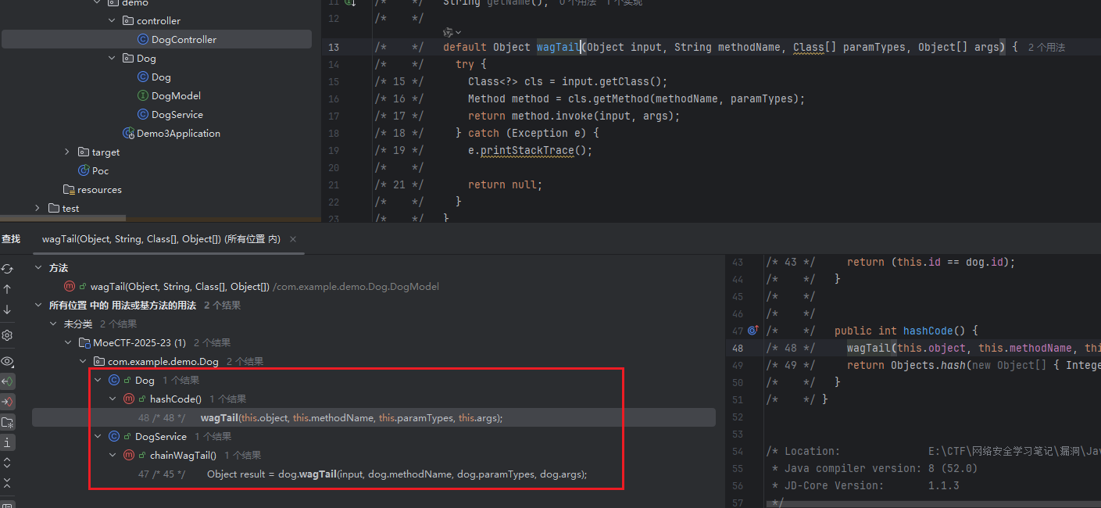This screenshot has height=508, width=1101.
Task: Click the collapse all results icon
Action: [7, 483]
